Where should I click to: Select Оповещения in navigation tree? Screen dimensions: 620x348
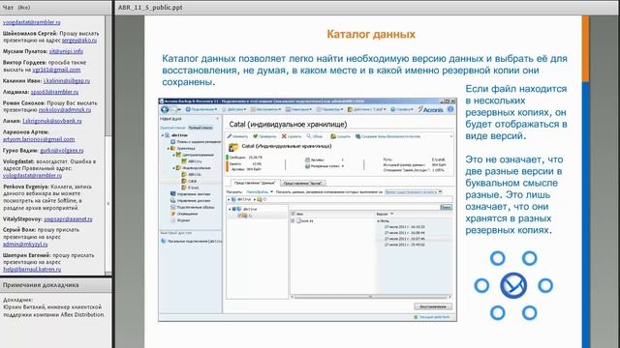184,214
